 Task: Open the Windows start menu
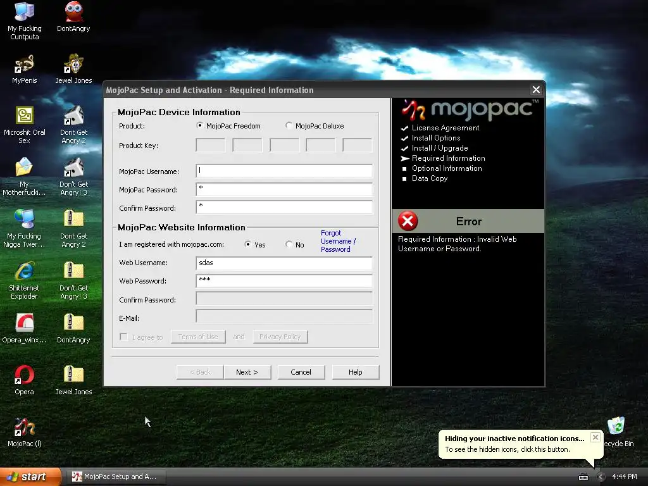(30, 477)
